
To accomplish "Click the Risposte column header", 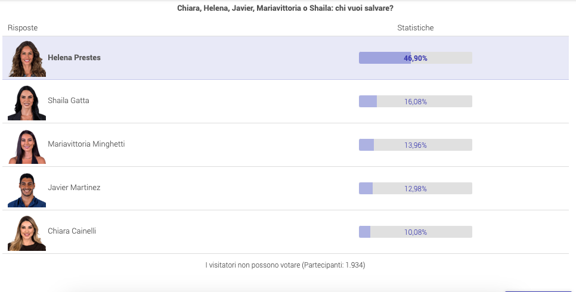I will click(23, 28).
